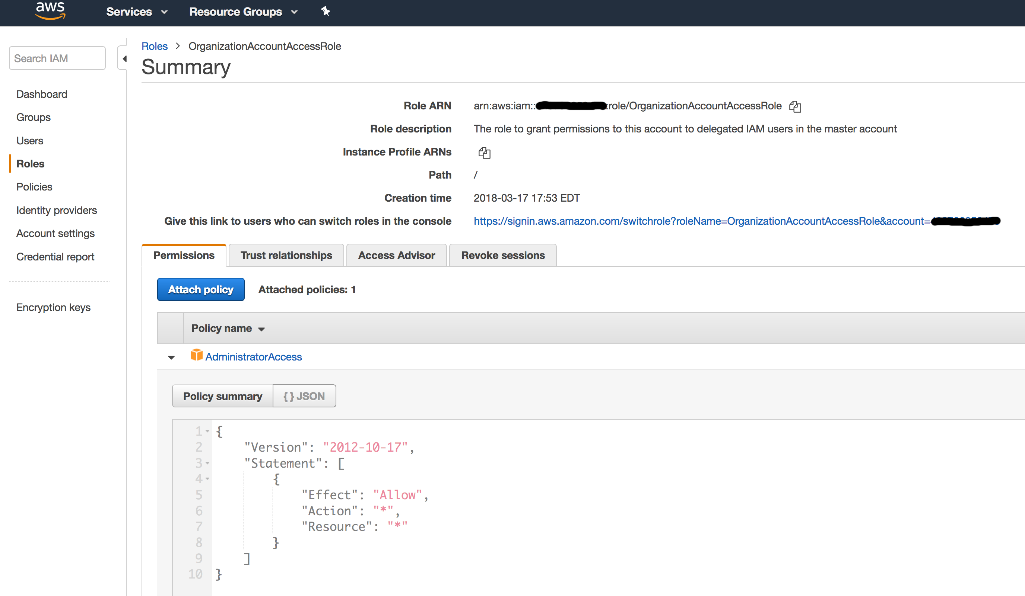Open the Trust relationships tab

point(286,256)
